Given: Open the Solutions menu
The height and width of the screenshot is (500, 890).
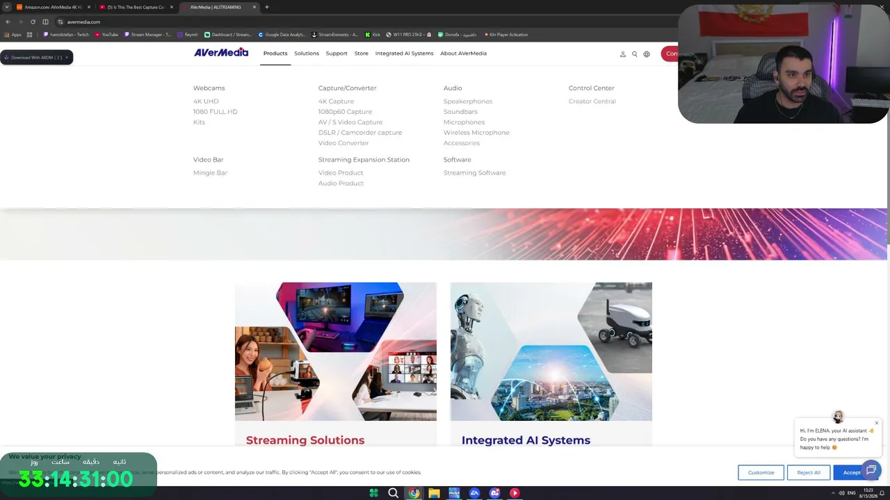Looking at the screenshot, I should pyautogui.click(x=307, y=53).
